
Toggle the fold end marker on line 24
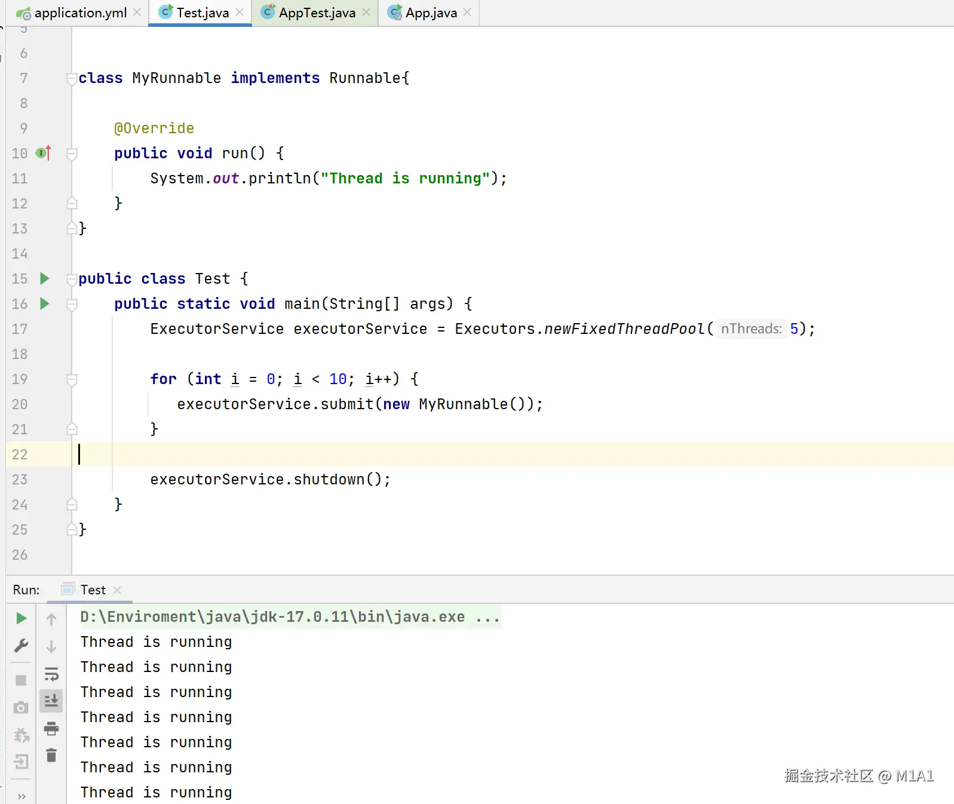(x=72, y=505)
